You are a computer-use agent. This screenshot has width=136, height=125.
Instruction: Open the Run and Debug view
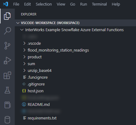pyautogui.click(x=7, y=60)
